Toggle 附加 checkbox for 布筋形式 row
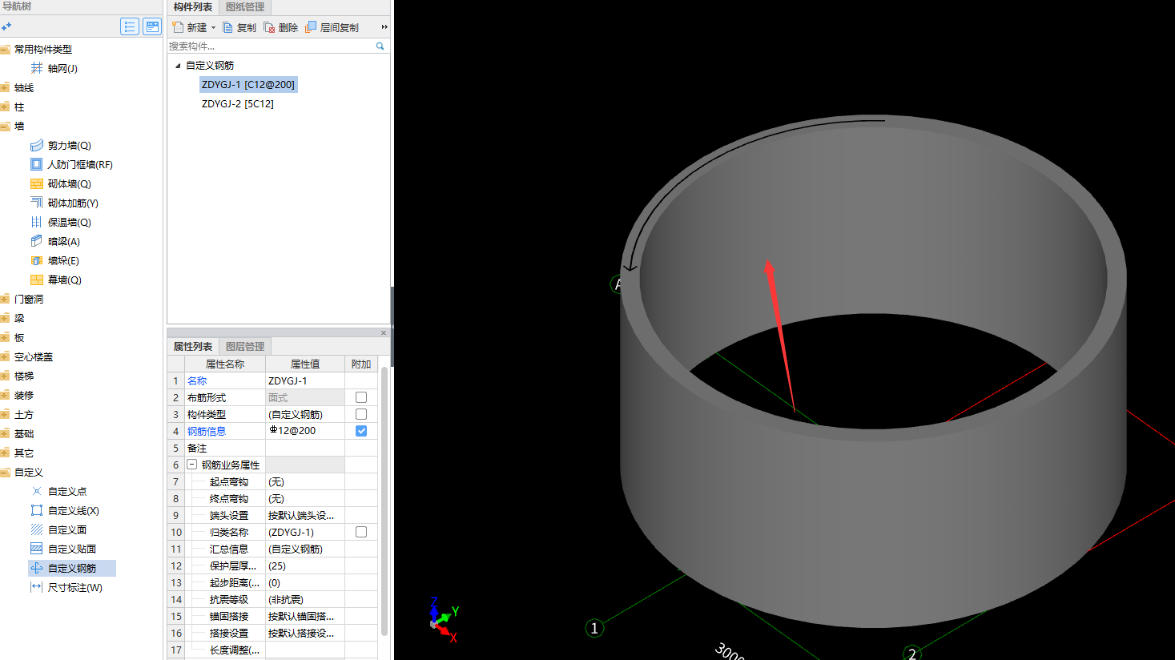The height and width of the screenshot is (660, 1175). pyautogui.click(x=361, y=397)
